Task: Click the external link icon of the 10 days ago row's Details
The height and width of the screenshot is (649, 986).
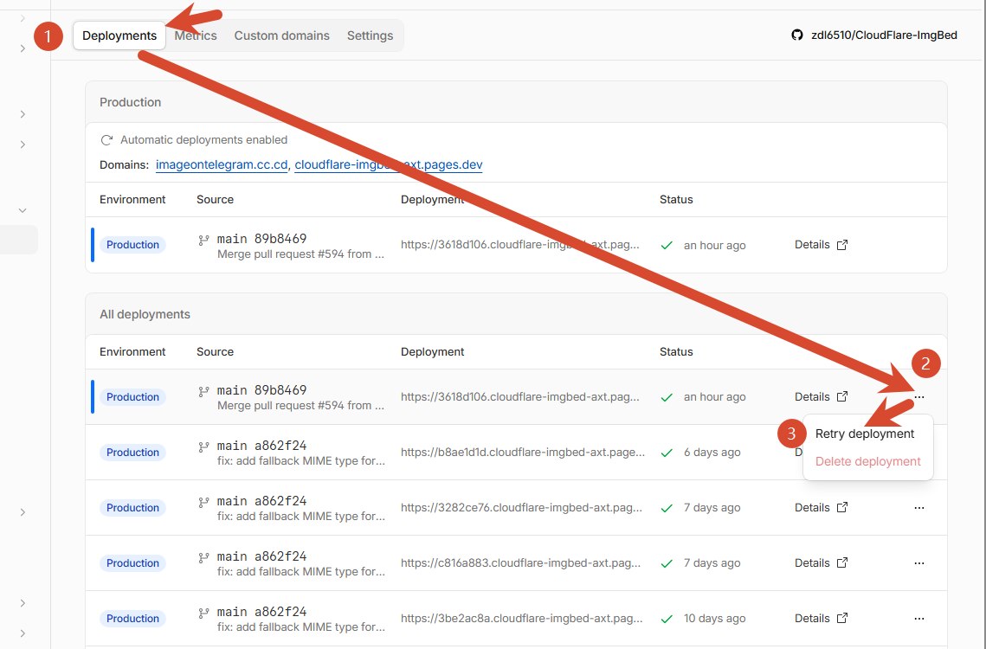Action: coord(842,618)
